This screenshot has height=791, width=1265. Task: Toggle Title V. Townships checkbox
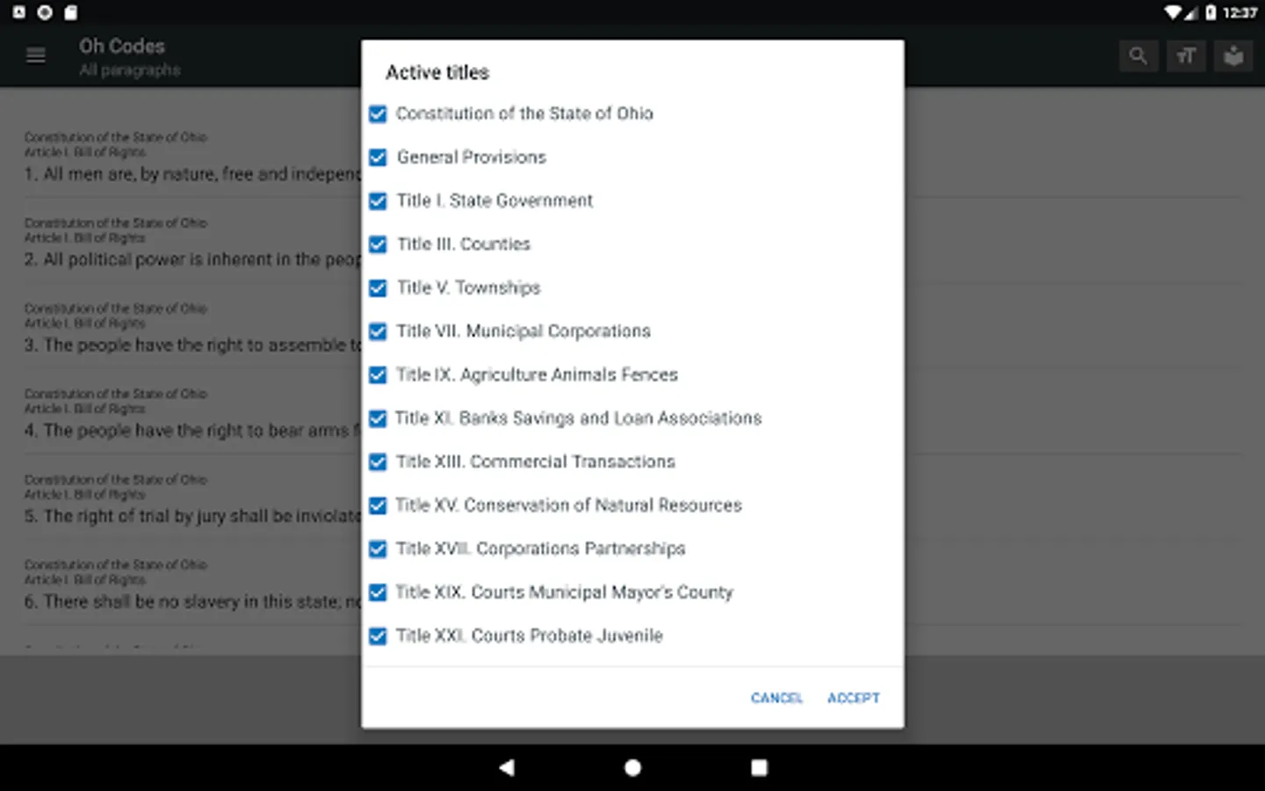[378, 288]
